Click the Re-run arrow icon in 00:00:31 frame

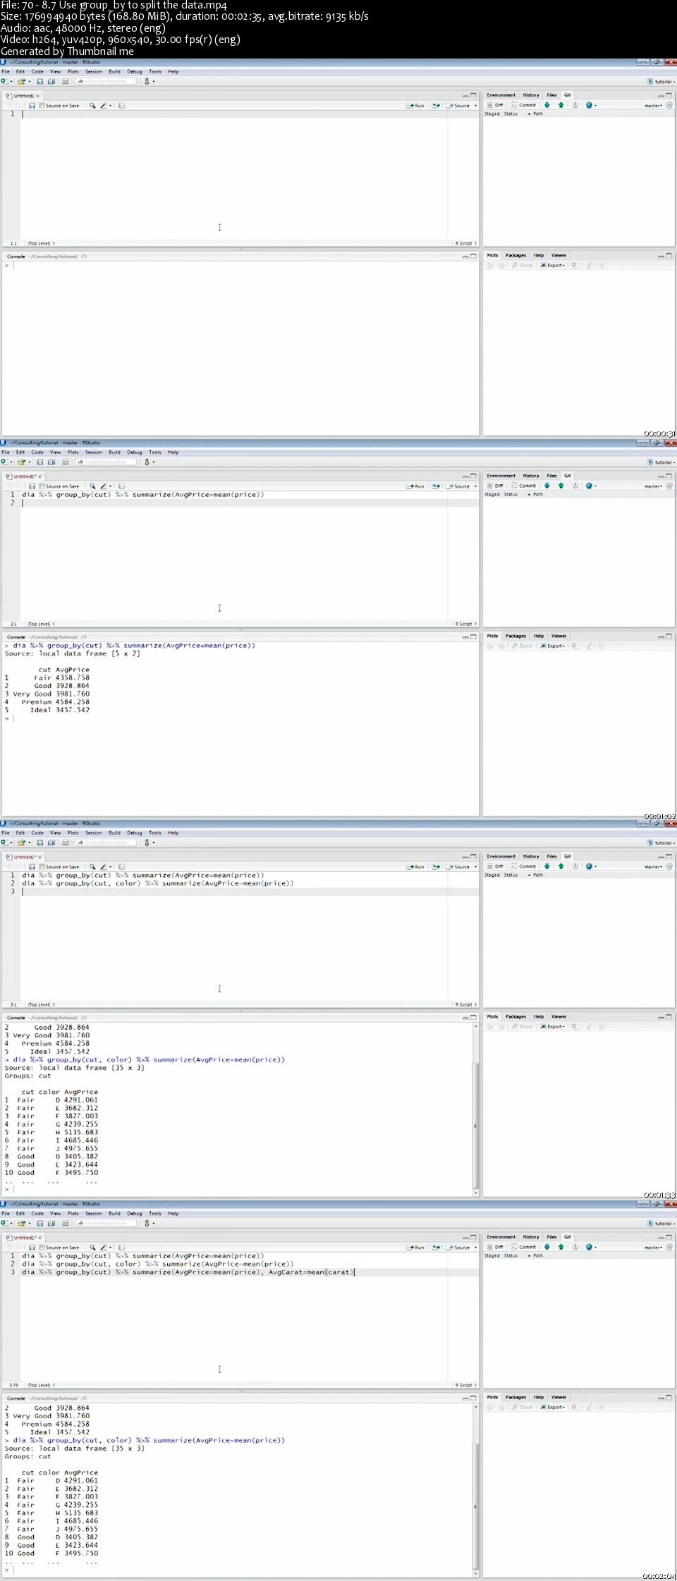coord(436,106)
